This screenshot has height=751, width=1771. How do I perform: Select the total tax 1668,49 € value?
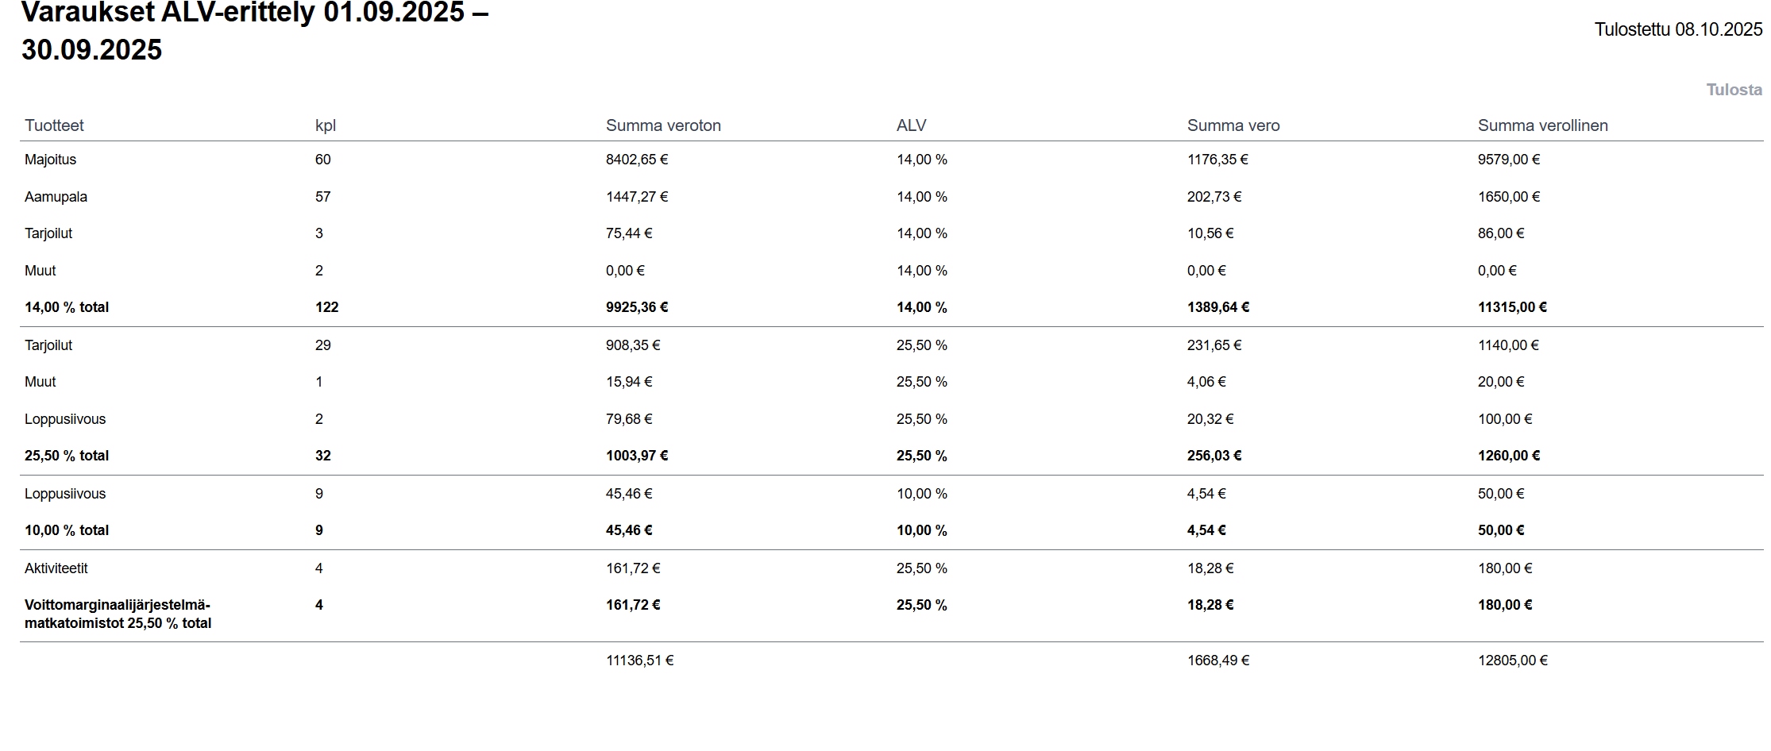pyautogui.click(x=1217, y=660)
